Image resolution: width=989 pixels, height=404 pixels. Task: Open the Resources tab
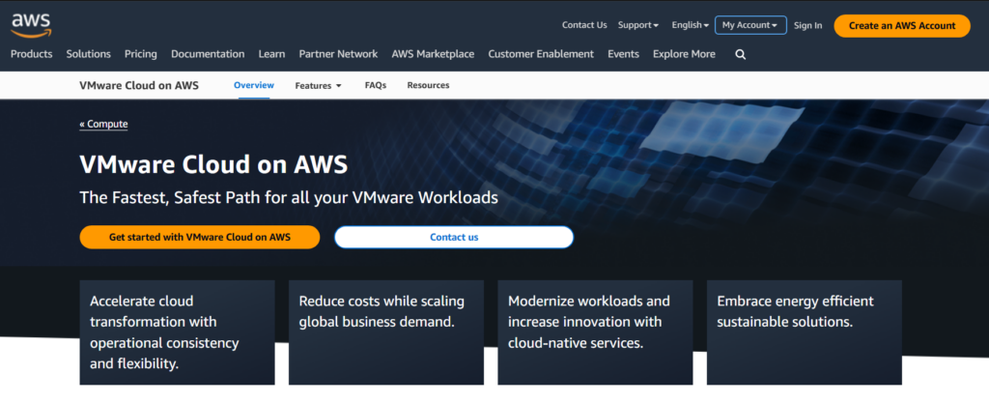coord(428,85)
